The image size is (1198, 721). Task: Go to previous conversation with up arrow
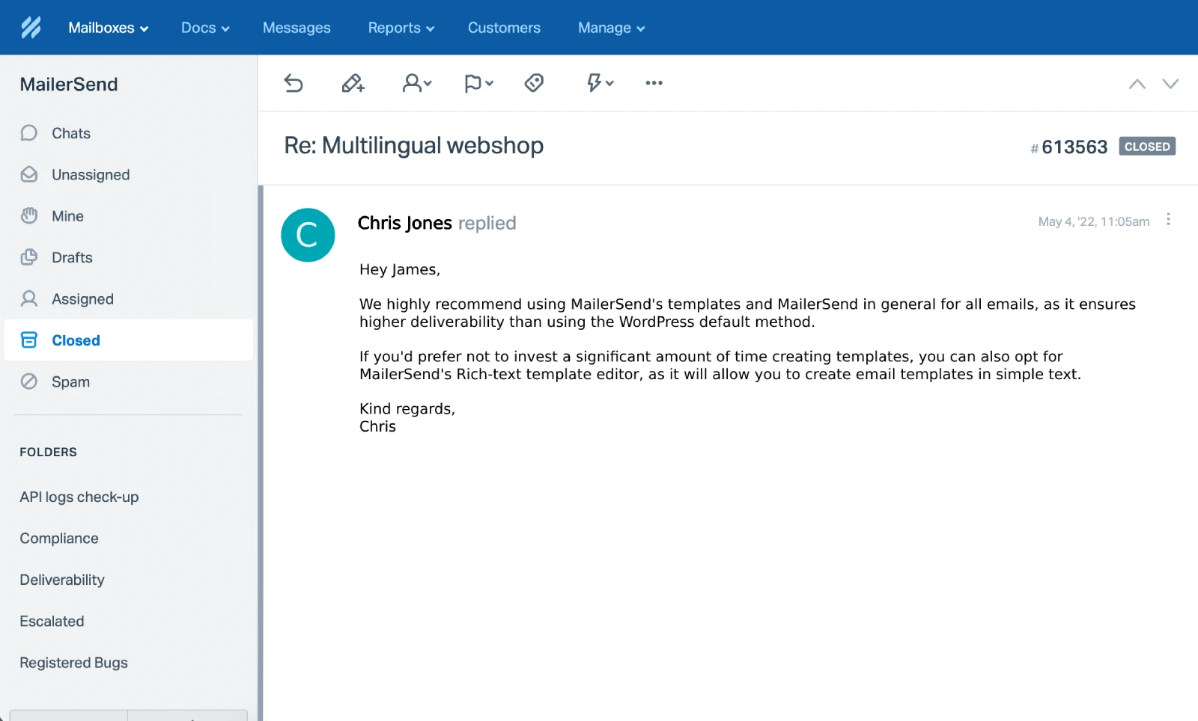[1137, 84]
